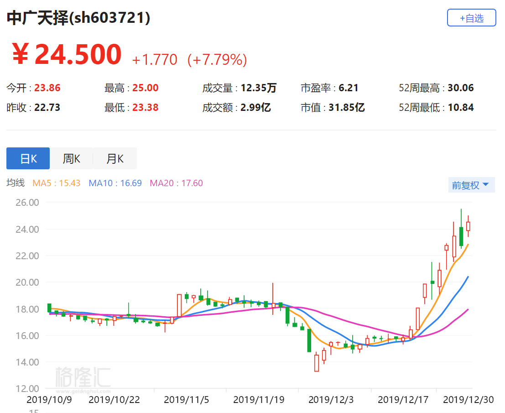Image resolution: width=505 pixels, height=413 pixels.
Task: Click the 2019/12/17 date axis label
Action: click(x=403, y=399)
